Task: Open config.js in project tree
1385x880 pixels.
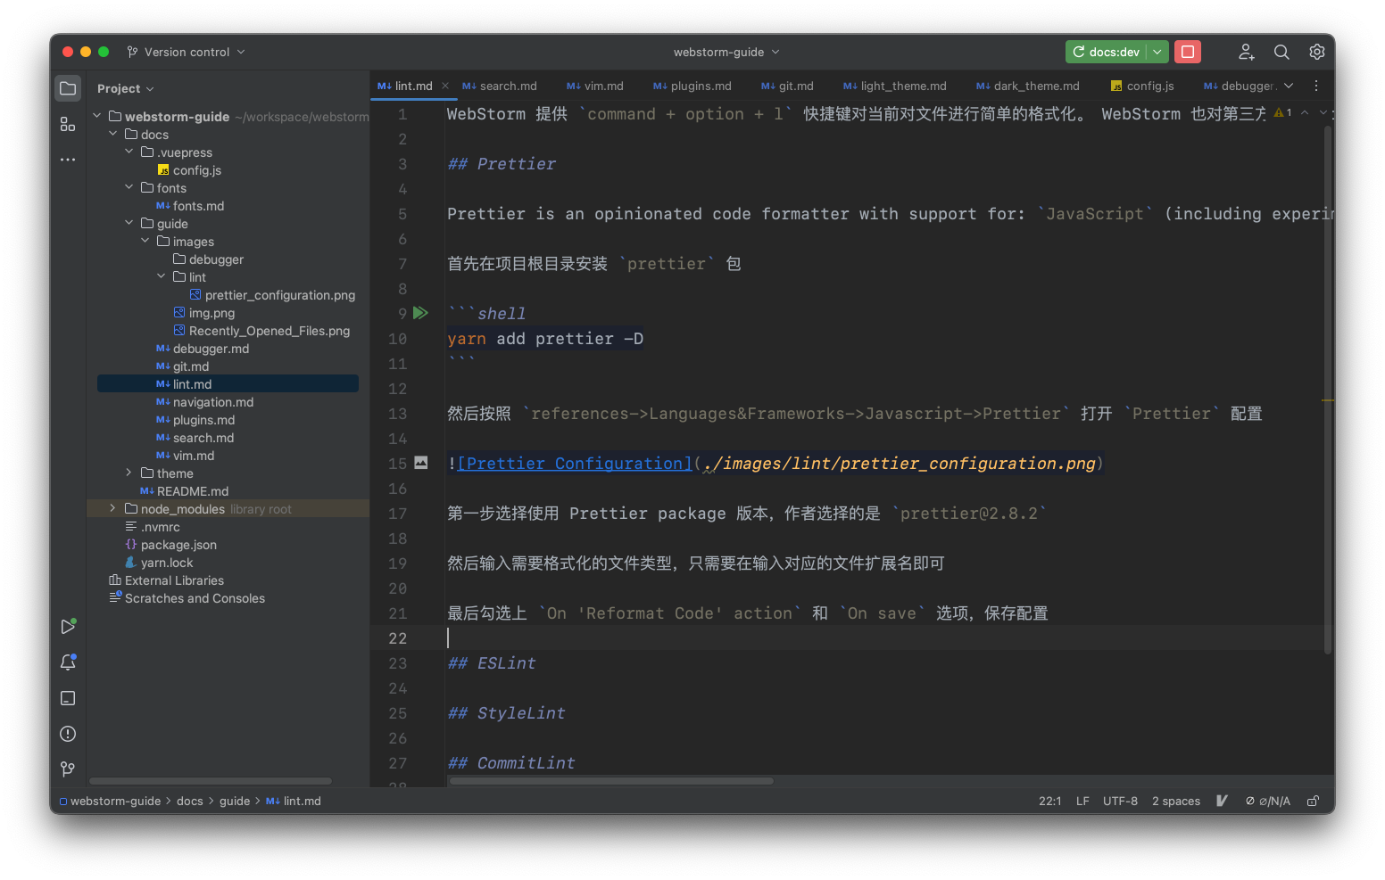Action: tap(189, 169)
